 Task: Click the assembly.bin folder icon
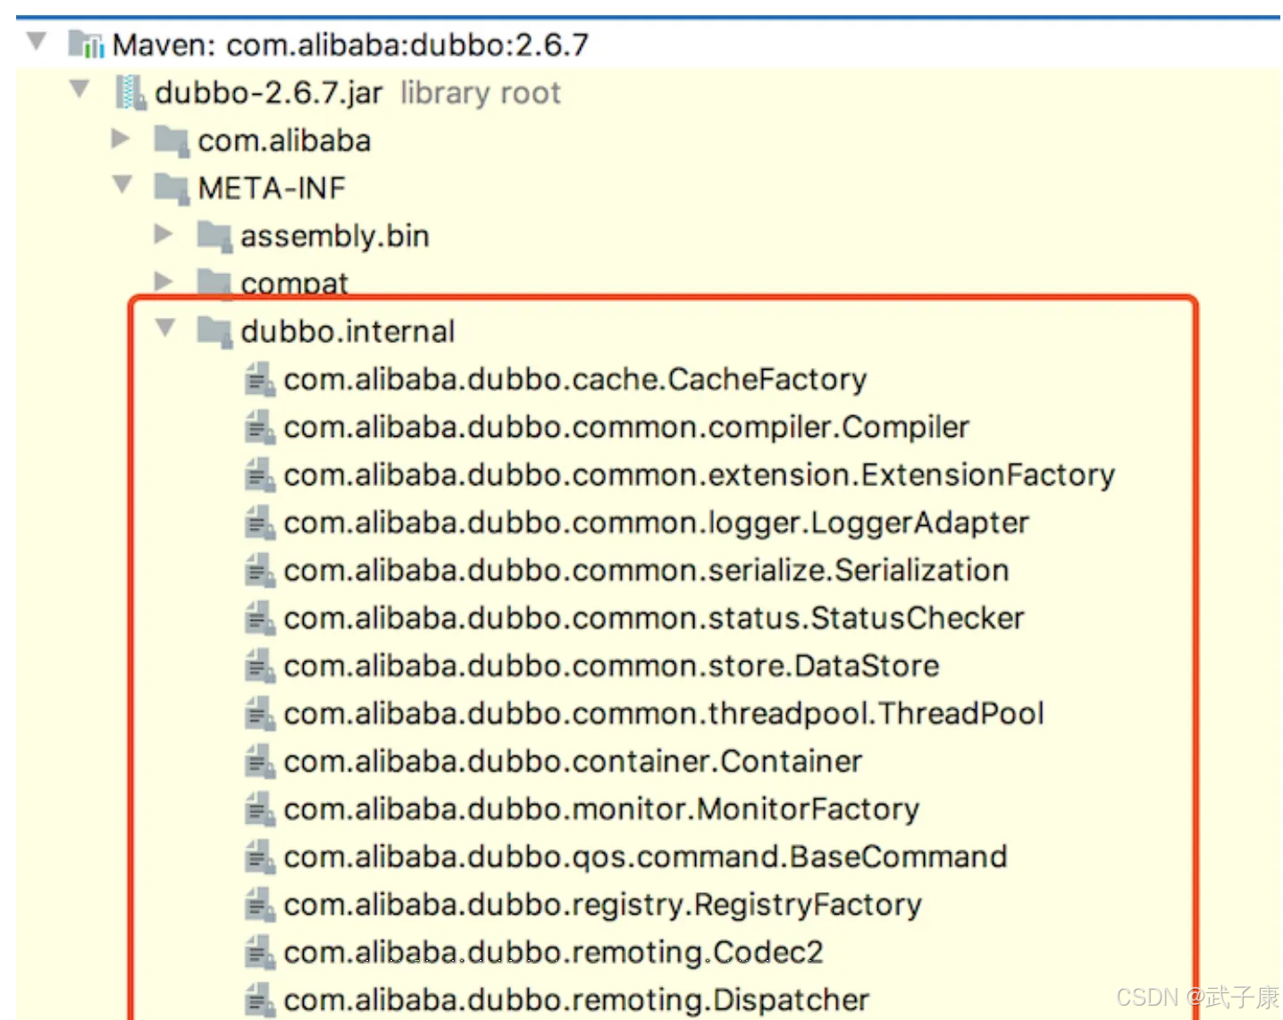214,237
